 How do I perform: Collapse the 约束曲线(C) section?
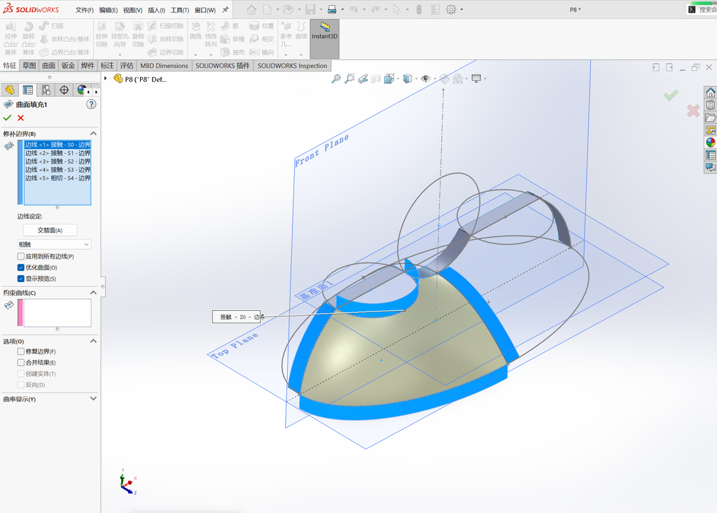[x=93, y=293]
